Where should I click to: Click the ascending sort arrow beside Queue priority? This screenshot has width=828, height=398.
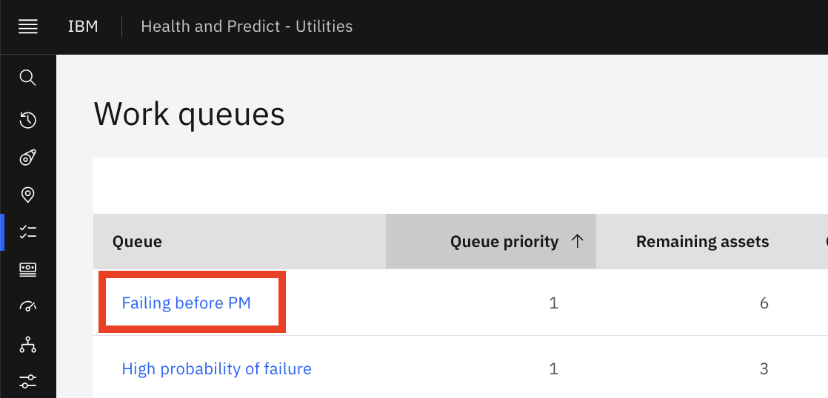coord(578,241)
